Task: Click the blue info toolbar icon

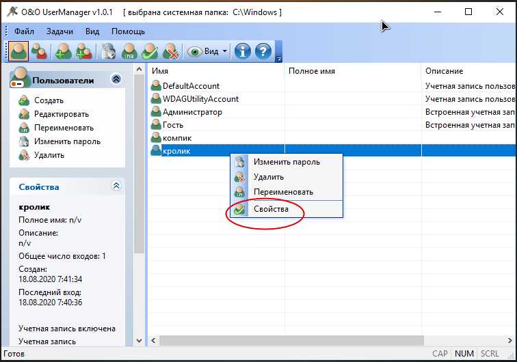Action: 243,51
